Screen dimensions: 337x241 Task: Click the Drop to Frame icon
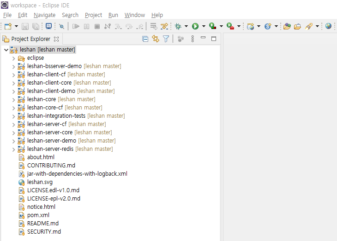(x=153, y=26)
